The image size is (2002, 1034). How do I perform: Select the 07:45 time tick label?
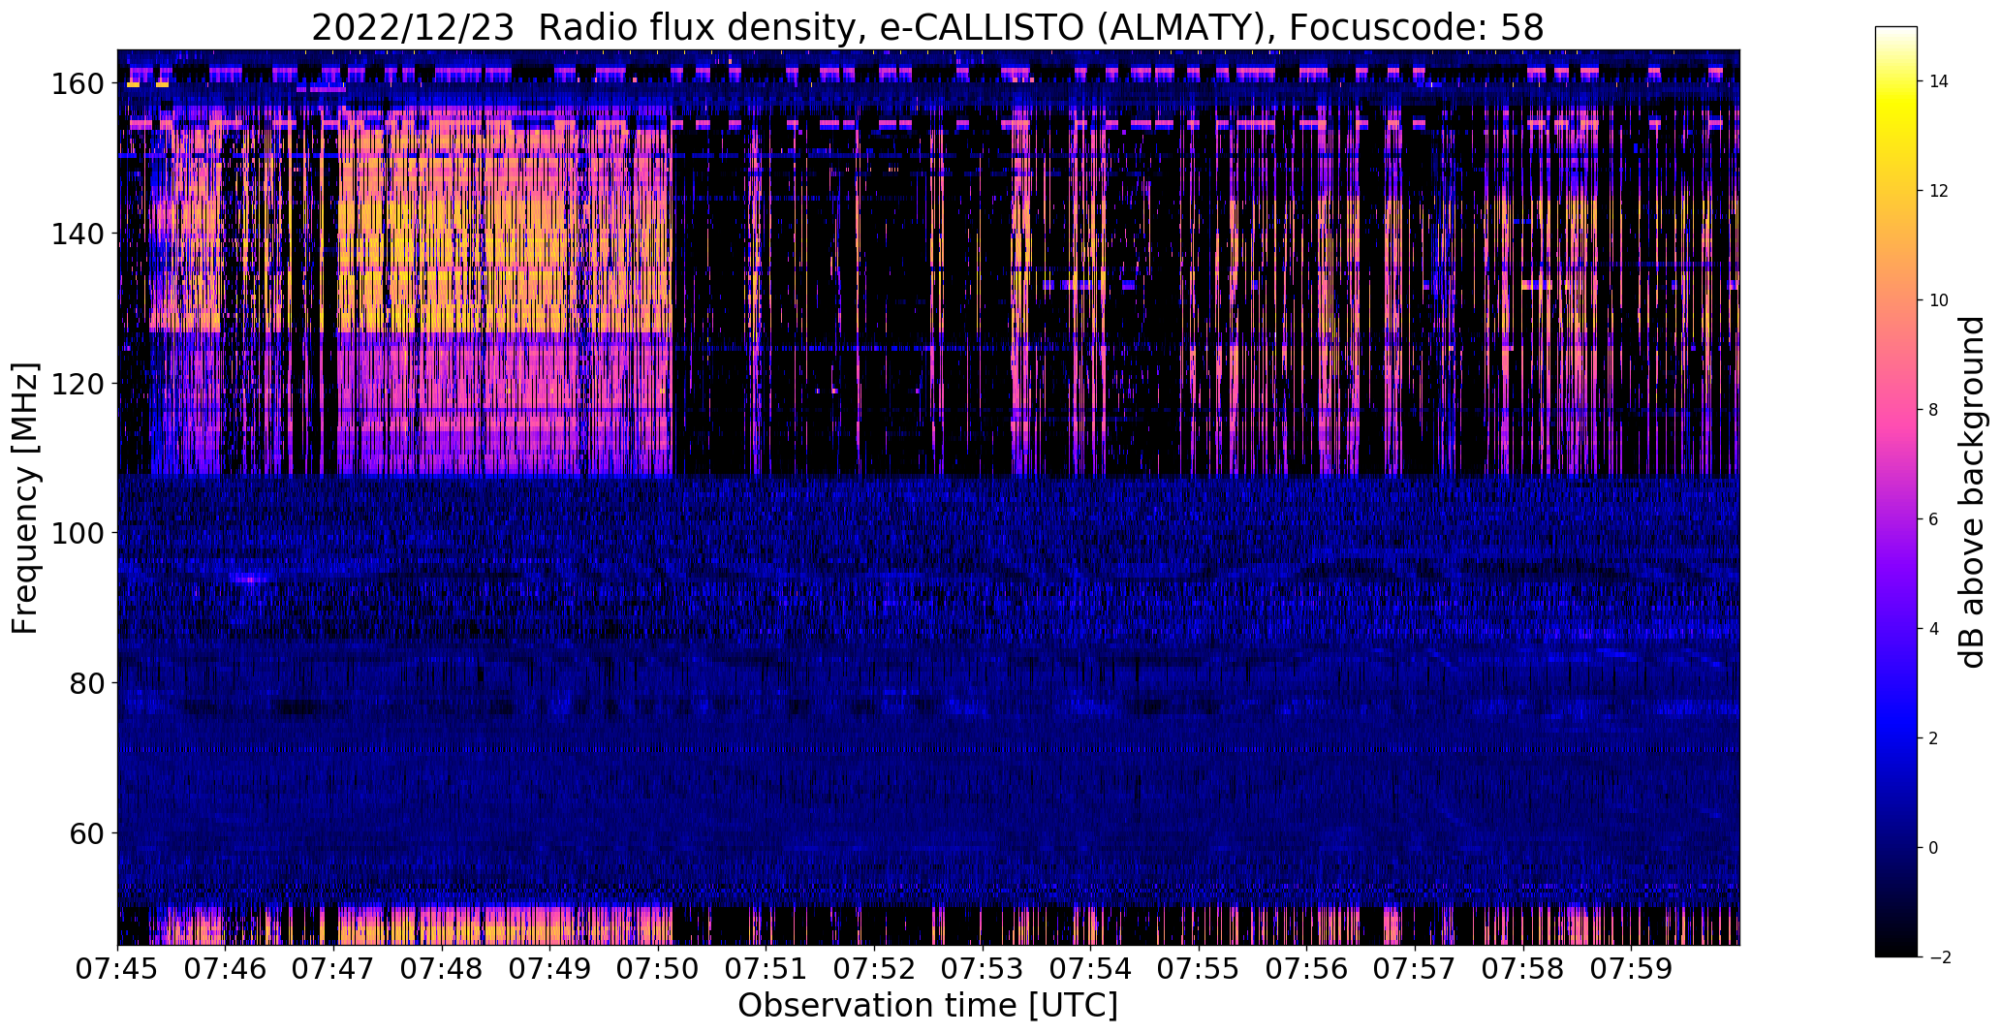coord(117,968)
